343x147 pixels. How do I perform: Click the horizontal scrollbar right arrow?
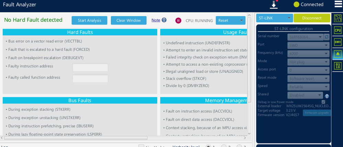(x=245, y=138)
